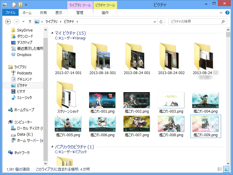Switch to details view in status bar
Image resolution: width=233 pixels, height=175 pixels.
220,169
